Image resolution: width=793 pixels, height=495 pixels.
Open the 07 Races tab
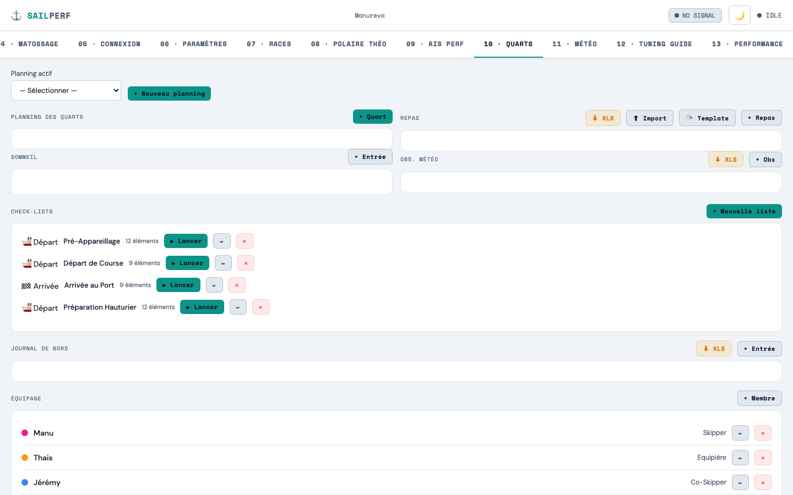(x=269, y=44)
